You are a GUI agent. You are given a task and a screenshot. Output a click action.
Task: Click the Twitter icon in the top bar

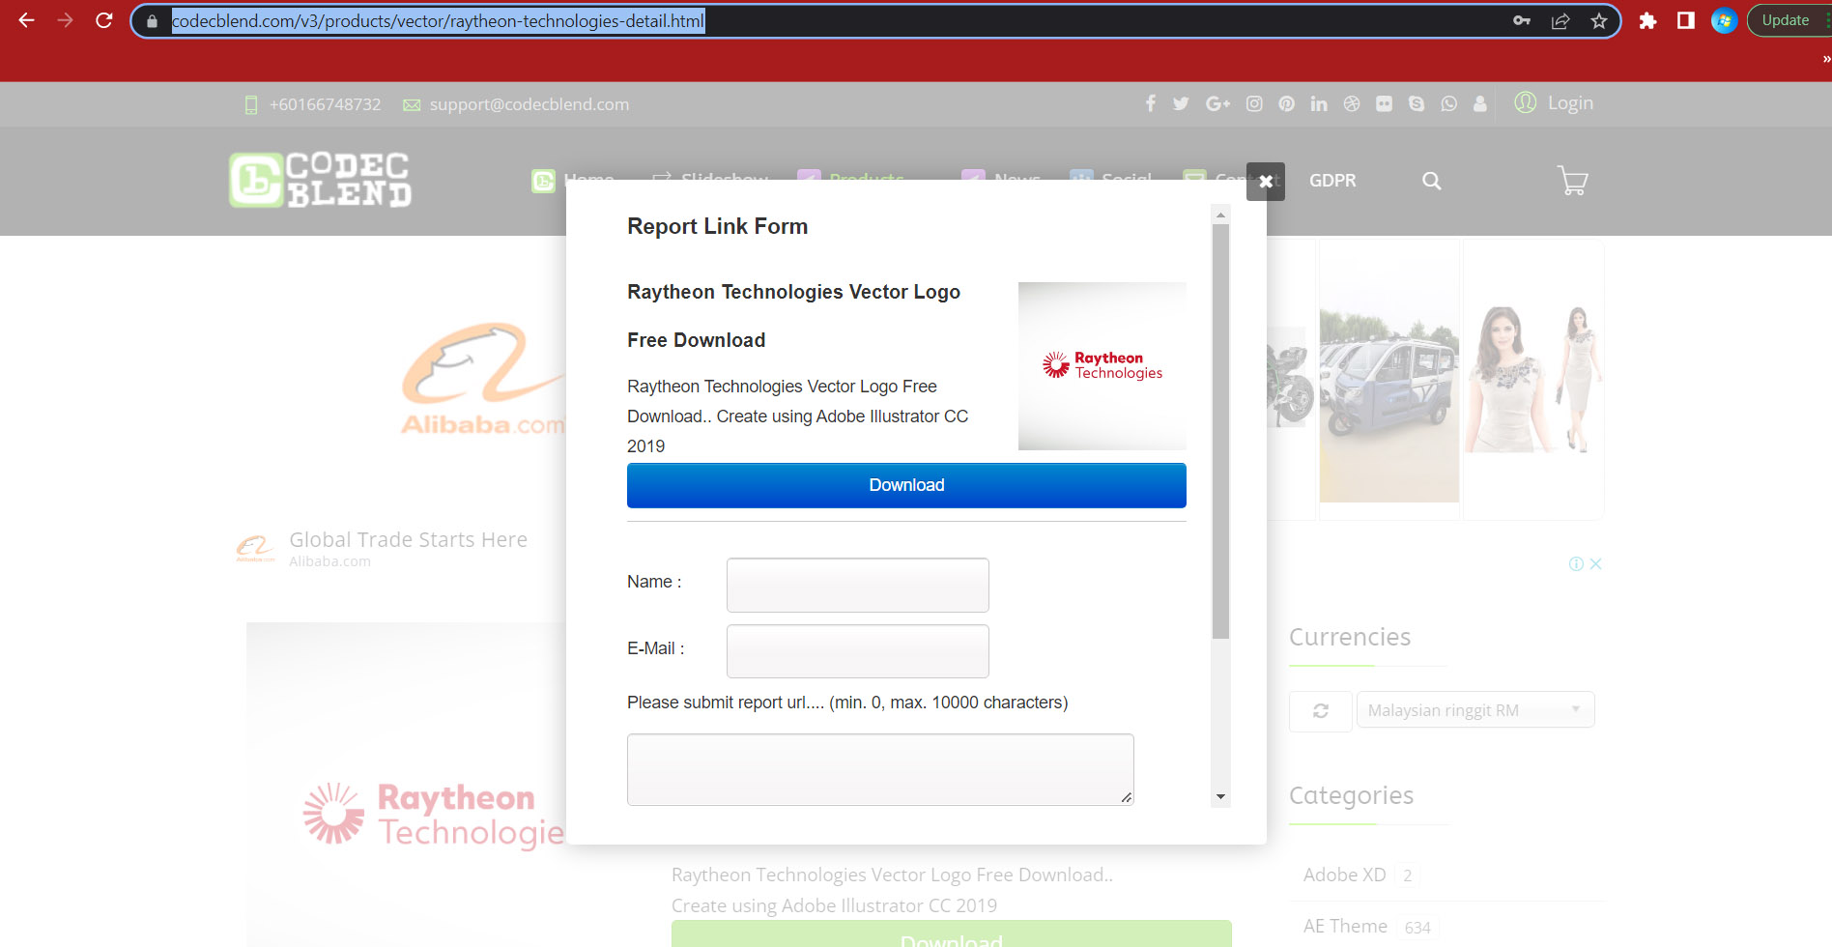point(1180,103)
